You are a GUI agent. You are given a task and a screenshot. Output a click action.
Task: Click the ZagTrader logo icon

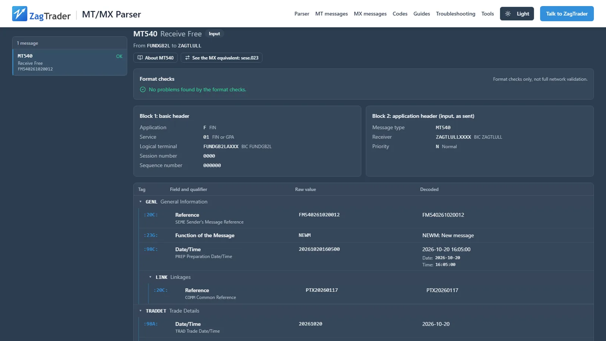[x=20, y=14]
